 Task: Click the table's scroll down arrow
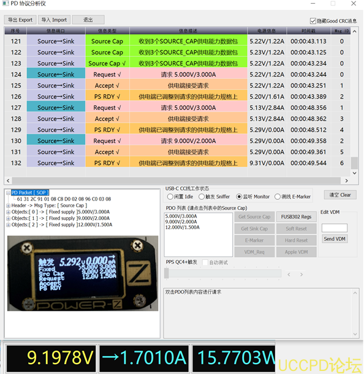tap(354, 173)
